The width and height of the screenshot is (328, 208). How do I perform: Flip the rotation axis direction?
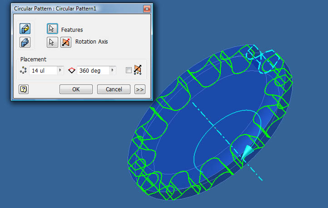pos(66,42)
